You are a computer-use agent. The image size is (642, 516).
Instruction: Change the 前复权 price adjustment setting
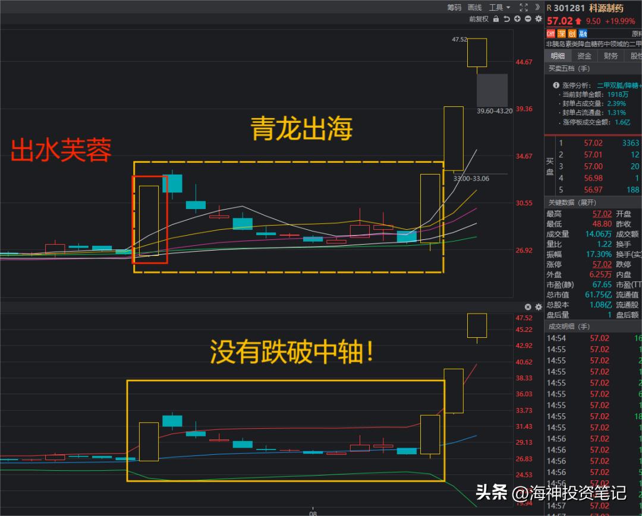point(479,19)
